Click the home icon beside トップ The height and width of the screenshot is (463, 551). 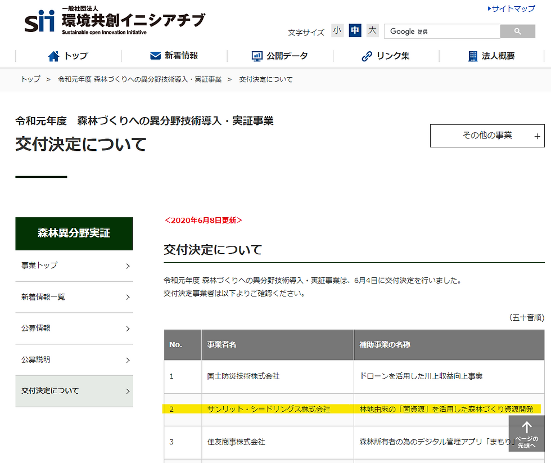(x=54, y=56)
